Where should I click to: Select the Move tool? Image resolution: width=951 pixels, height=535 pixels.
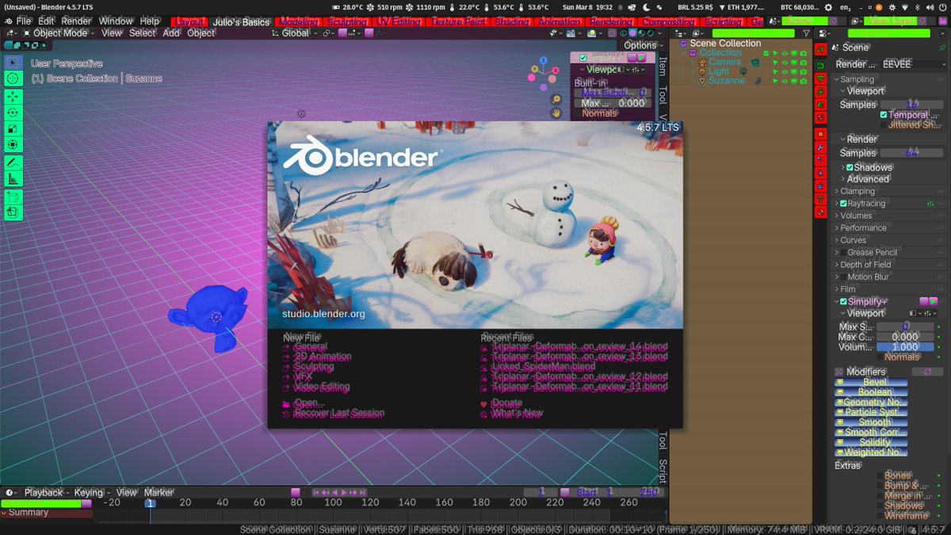point(13,96)
